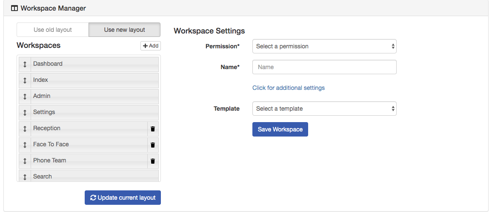The image size is (492, 212).
Task: Open the Select a template dropdown
Action: coord(324,109)
